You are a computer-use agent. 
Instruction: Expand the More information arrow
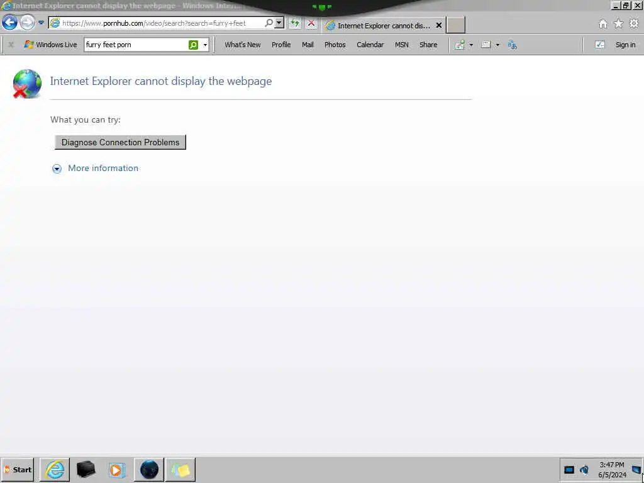pyautogui.click(x=57, y=169)
